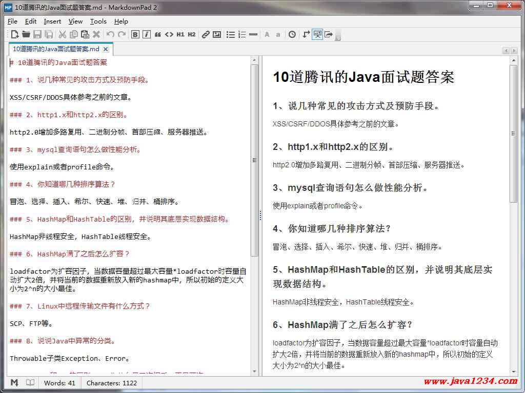Screen dimensions: 525x393
Task: Click editor heading "### 4、你知道哪几种排序算法？"
Action: coord(62,184)
